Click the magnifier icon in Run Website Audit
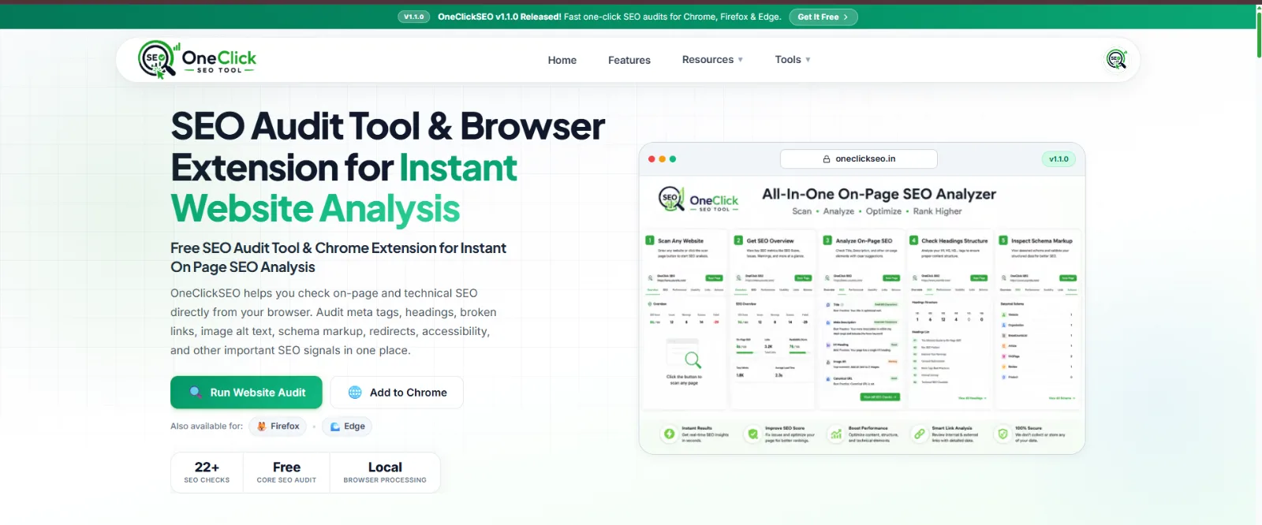 (196, 392)
